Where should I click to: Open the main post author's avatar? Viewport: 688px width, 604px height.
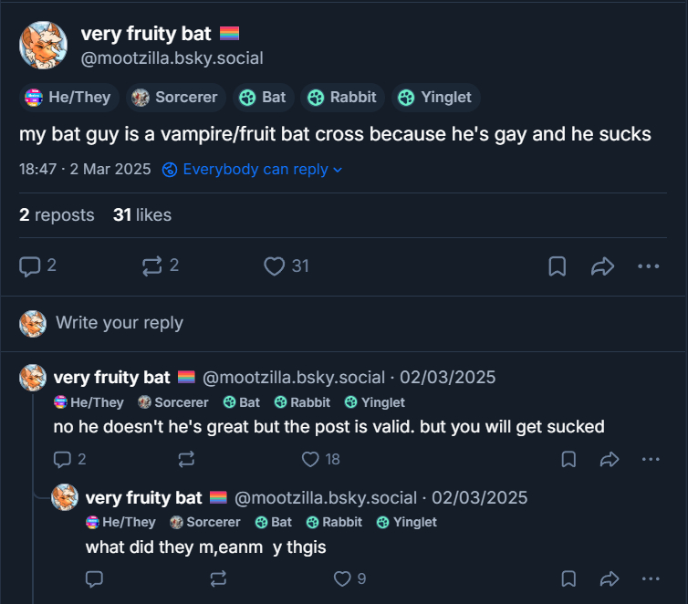[43, 46]
